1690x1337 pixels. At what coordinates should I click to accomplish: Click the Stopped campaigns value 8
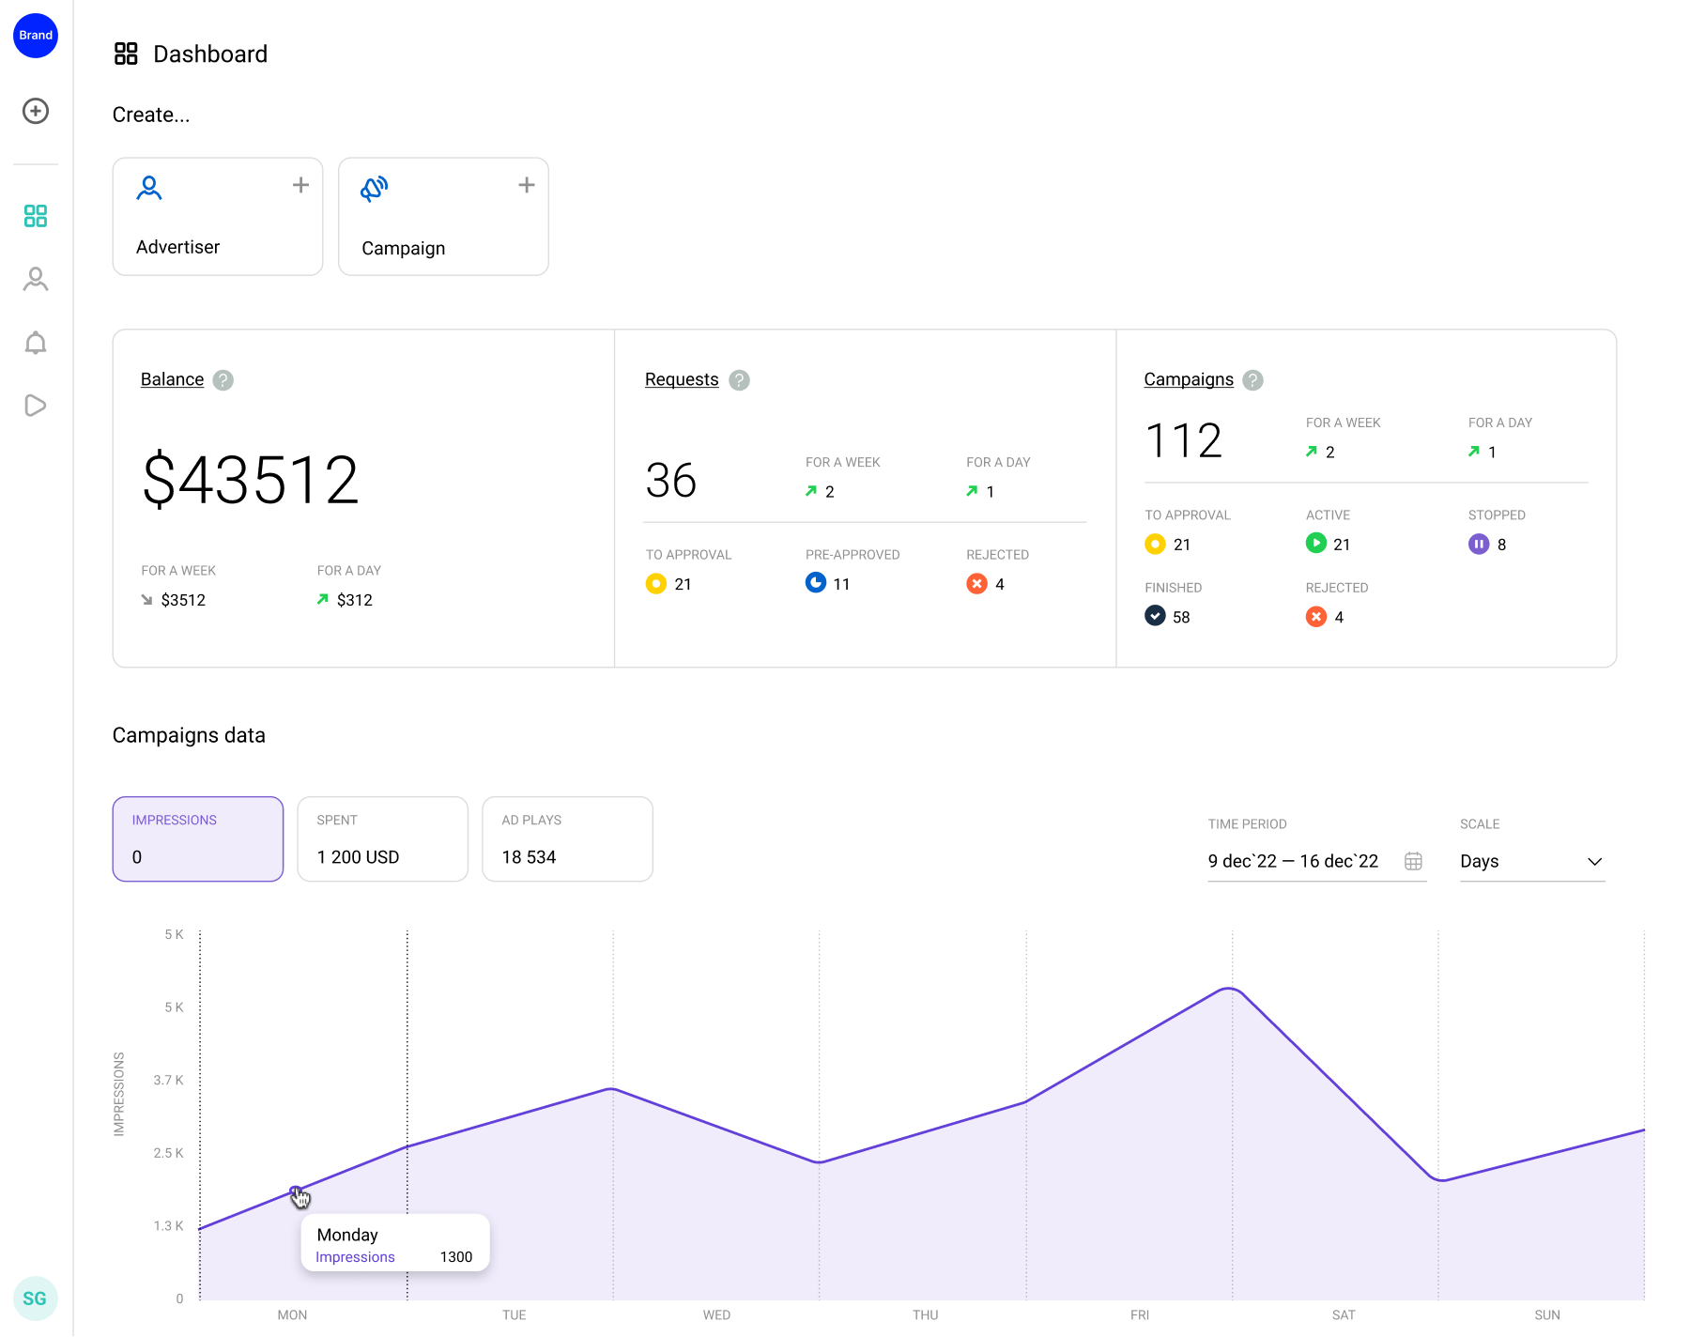point(1502,545)
